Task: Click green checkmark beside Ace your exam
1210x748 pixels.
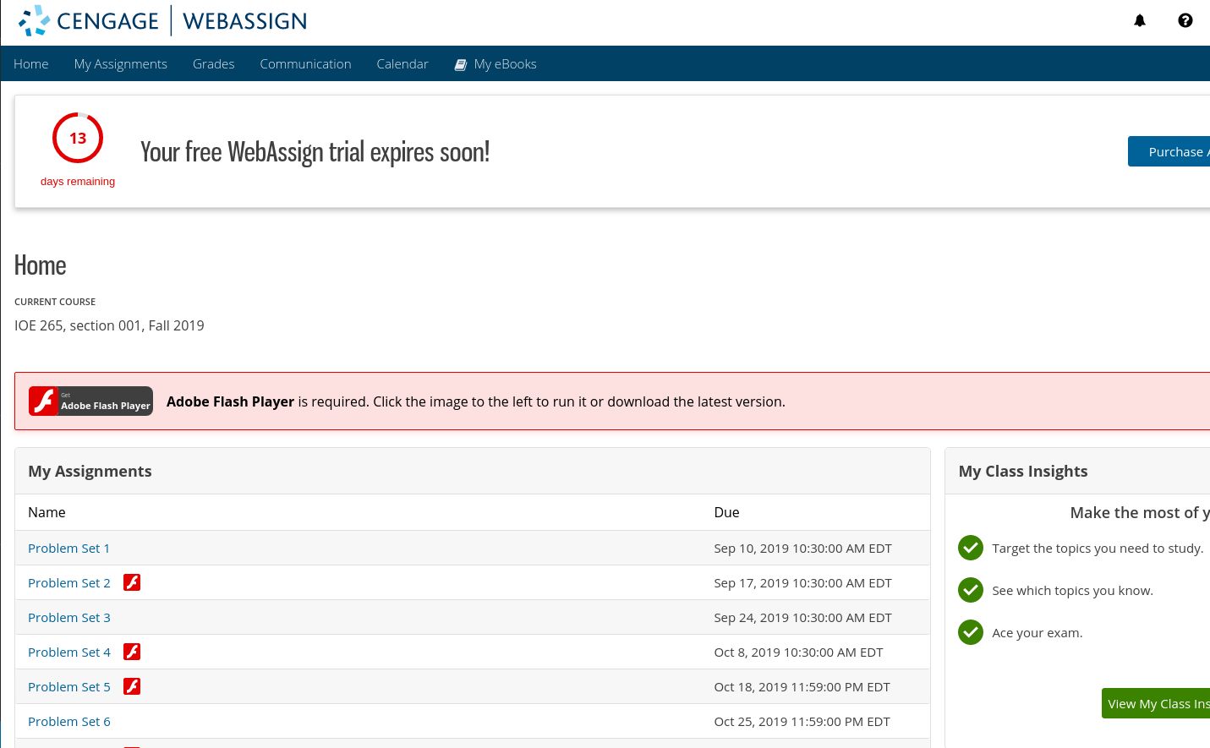Action: [x=971, y=632]
